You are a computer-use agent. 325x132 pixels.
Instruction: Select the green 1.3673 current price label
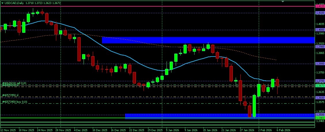320,86
